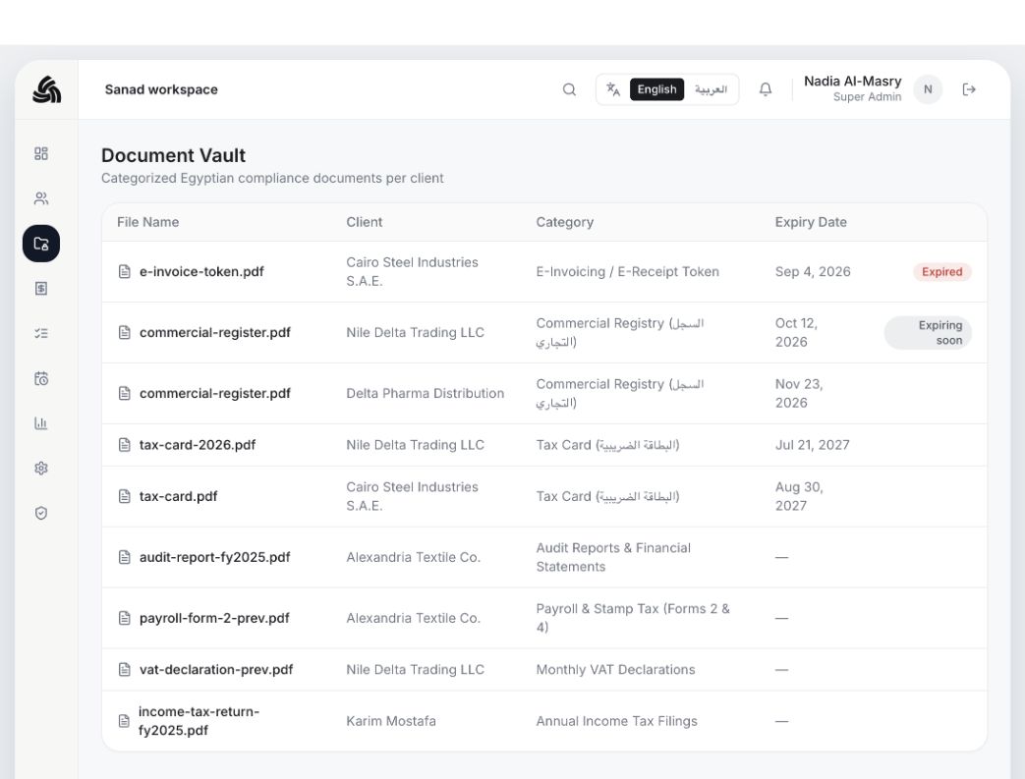
Task: Click the Expiring soon status badge
Action: pyautogui.click(x=928, y=333)
